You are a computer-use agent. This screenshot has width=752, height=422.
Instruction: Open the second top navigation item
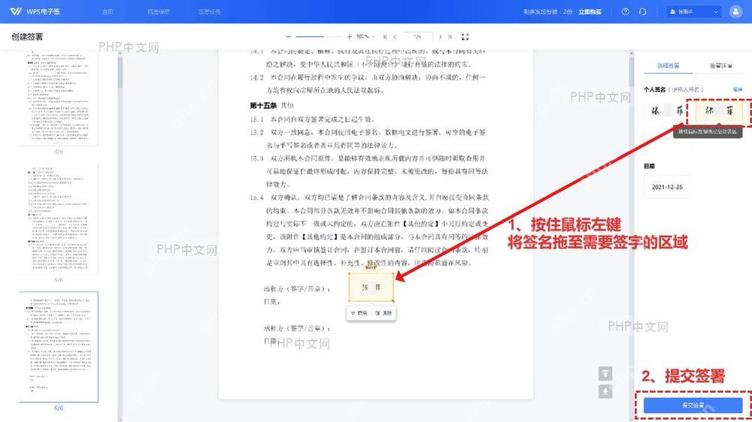[158, 11]
